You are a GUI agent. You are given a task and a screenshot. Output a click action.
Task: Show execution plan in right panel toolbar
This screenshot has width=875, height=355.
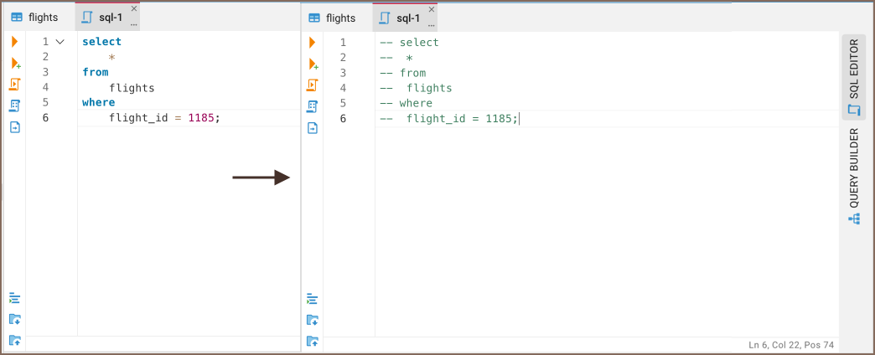click(313, 106)
